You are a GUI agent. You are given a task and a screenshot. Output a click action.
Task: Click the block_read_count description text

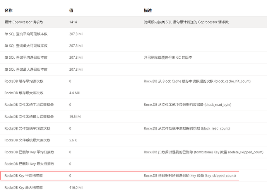187,128
